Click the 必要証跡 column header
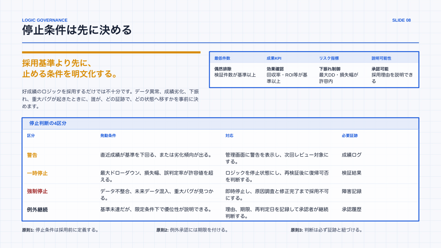The width and height of the screenshot is (441, 248). click(x=350, y=135)
